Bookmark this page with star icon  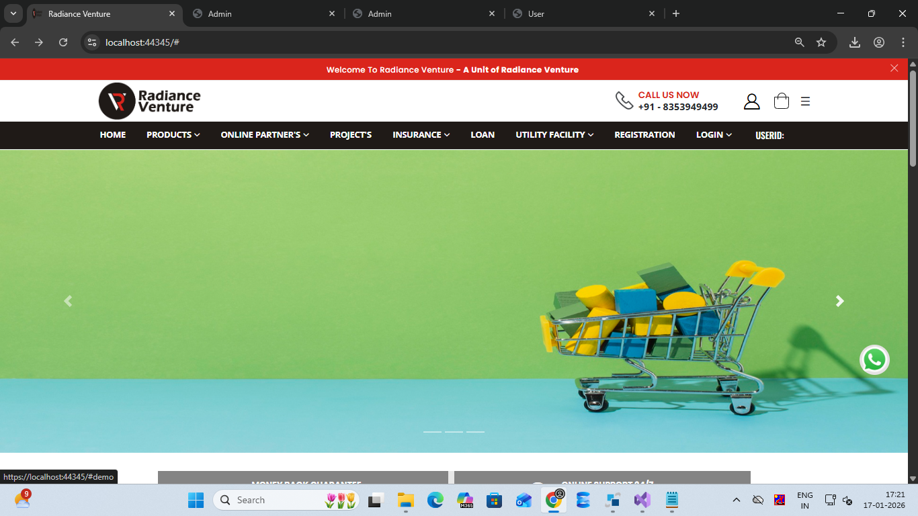tap(821, 42)
